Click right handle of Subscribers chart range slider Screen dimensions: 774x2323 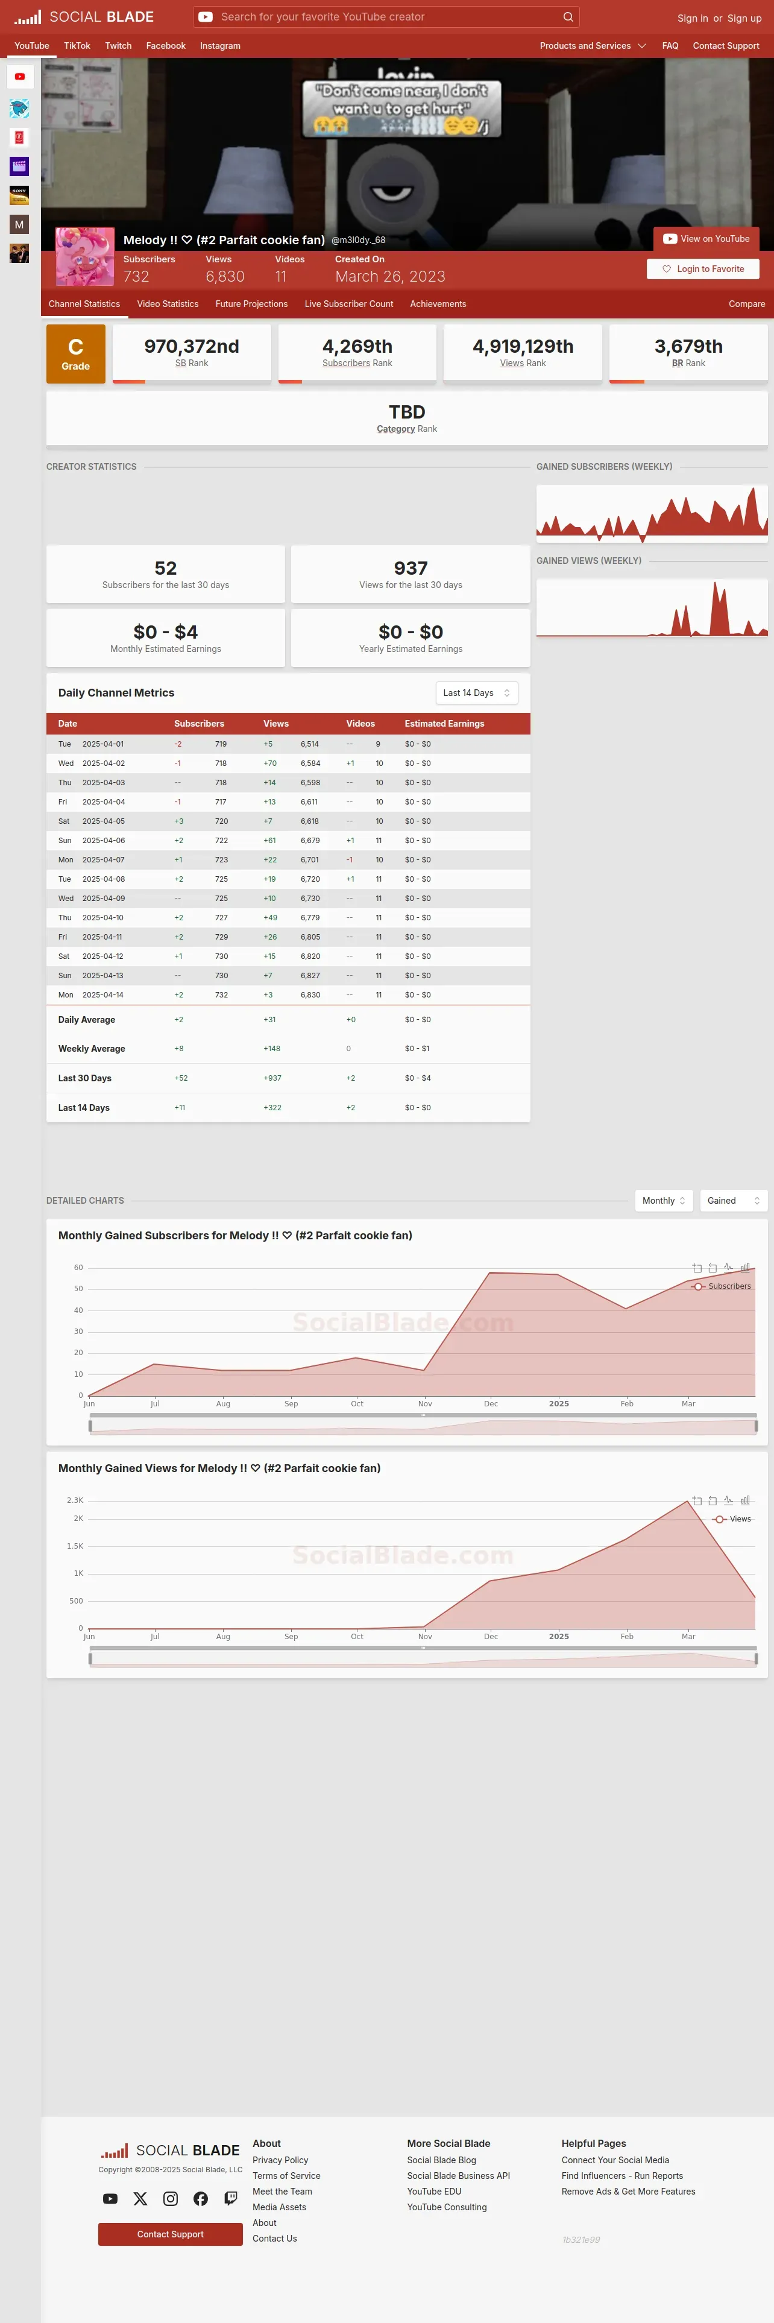coord(756,1426)
